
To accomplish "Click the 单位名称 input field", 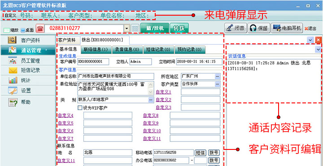I will 116,76.
